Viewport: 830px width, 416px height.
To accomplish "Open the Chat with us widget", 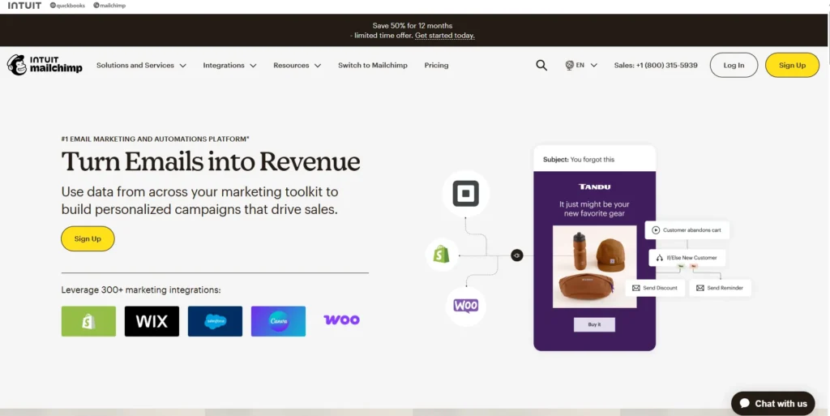I will coord(772,403).
